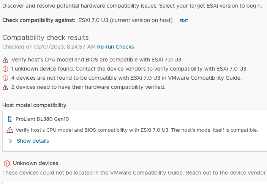267x184 pixels.
Task: Click warning triangle beside 2 devices message
Action: (5, 87)
